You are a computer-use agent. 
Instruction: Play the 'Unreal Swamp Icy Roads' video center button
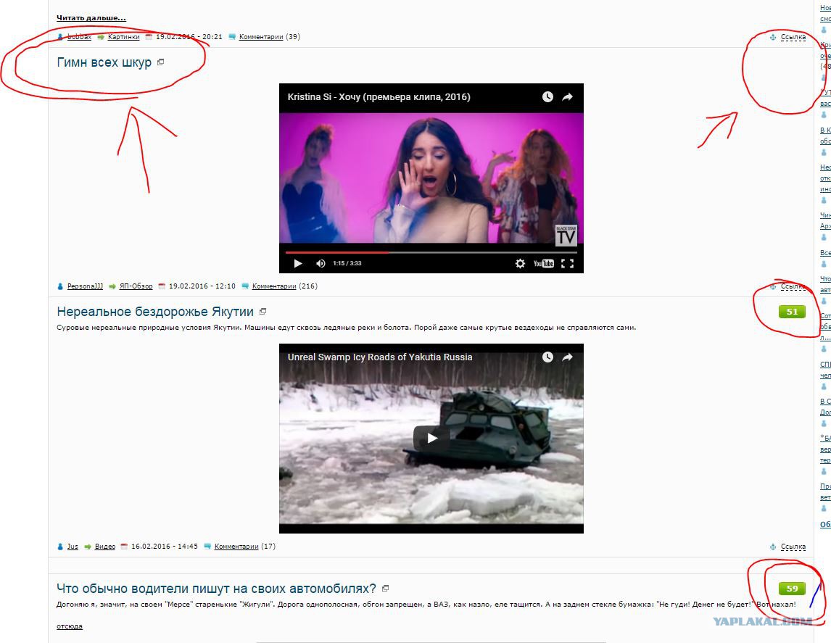coord(431,438)
